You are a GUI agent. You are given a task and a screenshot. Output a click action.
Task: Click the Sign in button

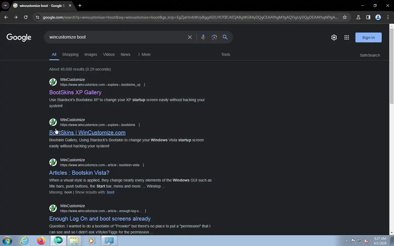coord(369,37)
